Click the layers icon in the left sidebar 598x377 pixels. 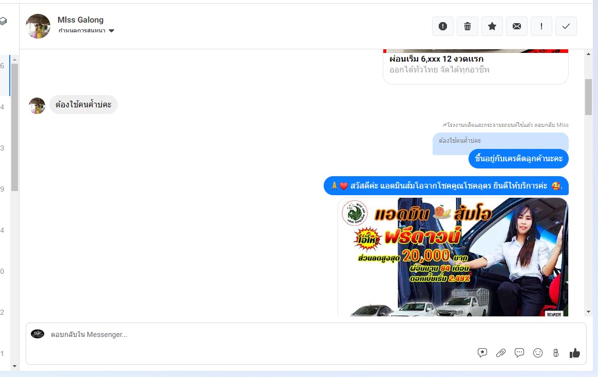click(3, 21)
